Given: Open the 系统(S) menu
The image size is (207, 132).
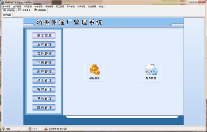Looking at the screenshot, I should 102,7.
